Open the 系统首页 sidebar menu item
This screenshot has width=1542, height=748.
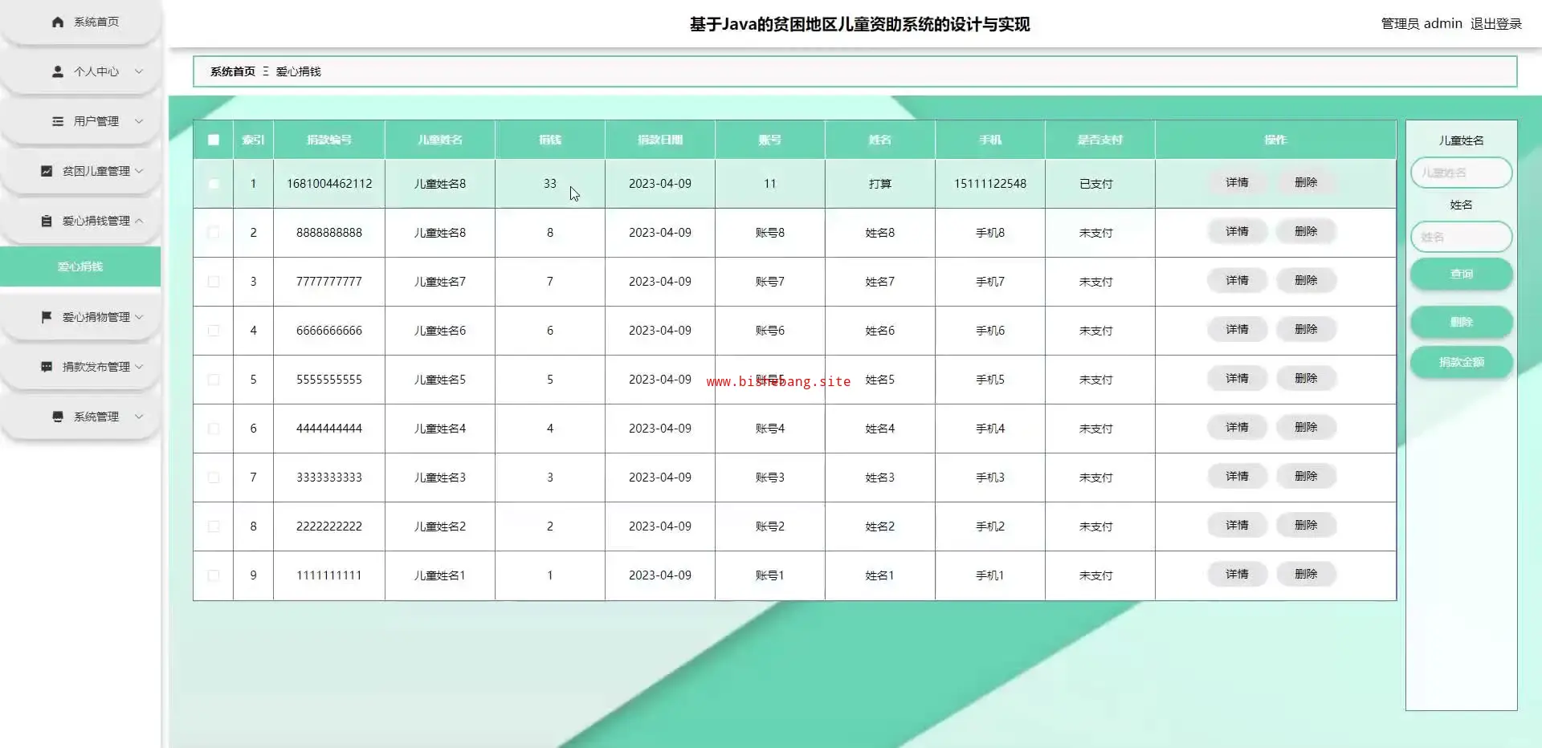(x=80, y=22)
